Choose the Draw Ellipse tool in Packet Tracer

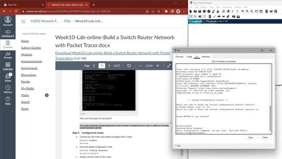click(223, 16)
